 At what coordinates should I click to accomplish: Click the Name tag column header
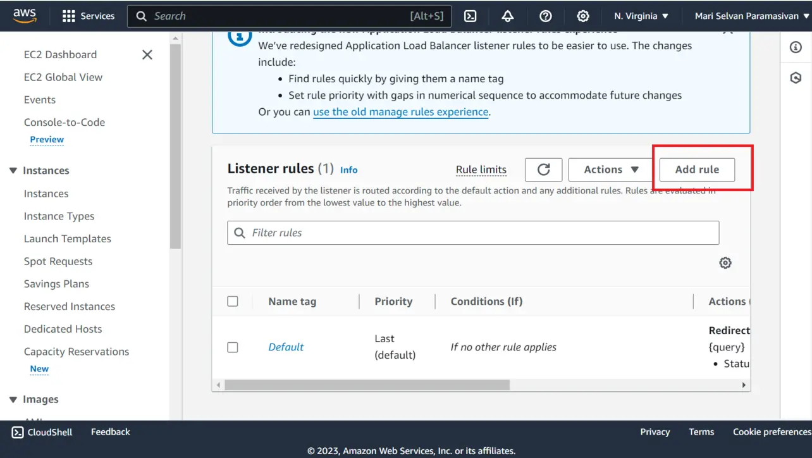click(x=292, y=302)
